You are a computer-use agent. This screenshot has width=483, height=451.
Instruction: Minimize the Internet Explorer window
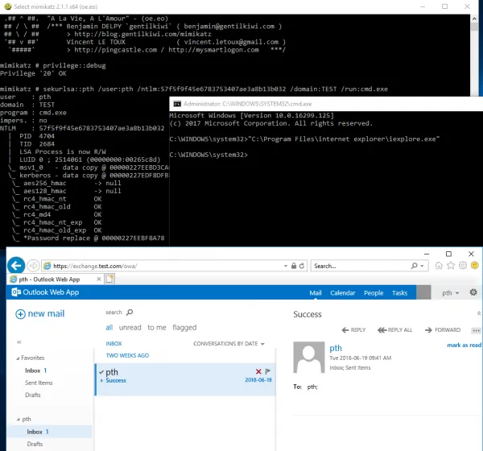point(427,254)
